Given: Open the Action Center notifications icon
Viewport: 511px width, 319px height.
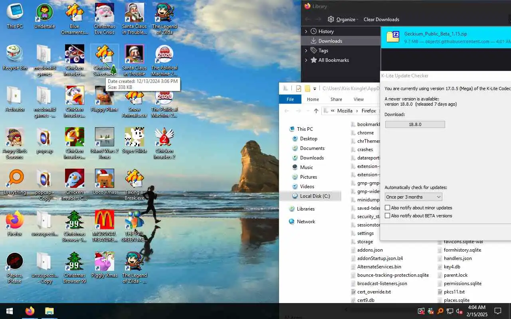Looking at the screenshot, I should (x=498, y=311).
